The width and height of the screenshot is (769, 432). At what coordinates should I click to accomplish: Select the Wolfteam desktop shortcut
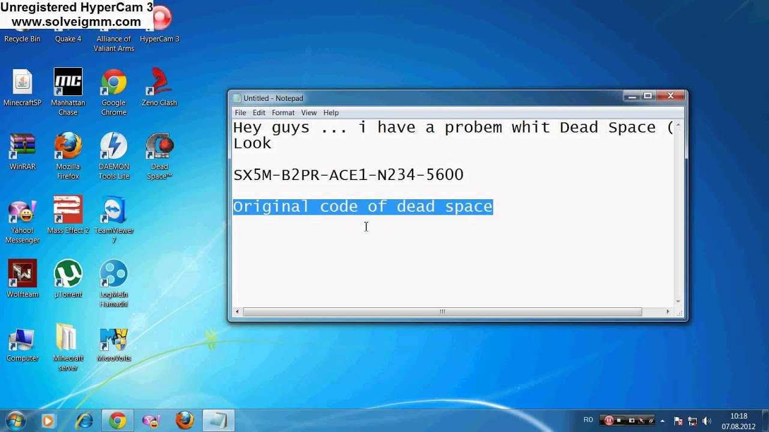(x=22, y=279)
